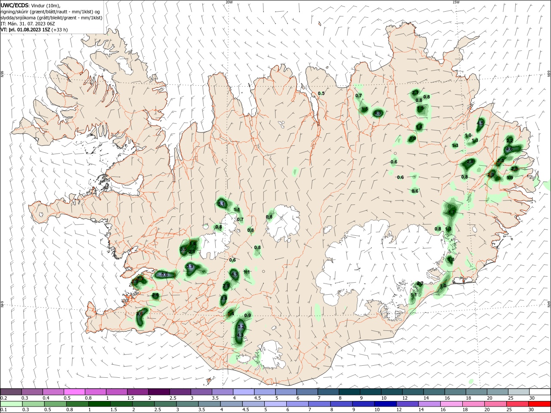
Task: Click the 3.8 precipitation value
Action: [x=224, y=298]
